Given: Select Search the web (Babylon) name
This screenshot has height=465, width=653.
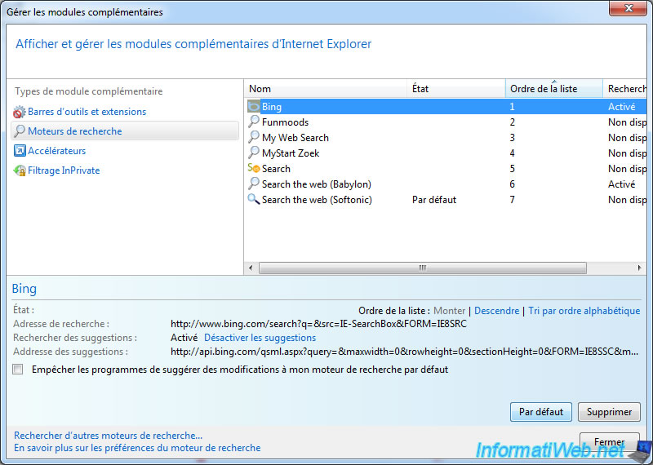Looking at the screenshot, I should coord(317,184).
